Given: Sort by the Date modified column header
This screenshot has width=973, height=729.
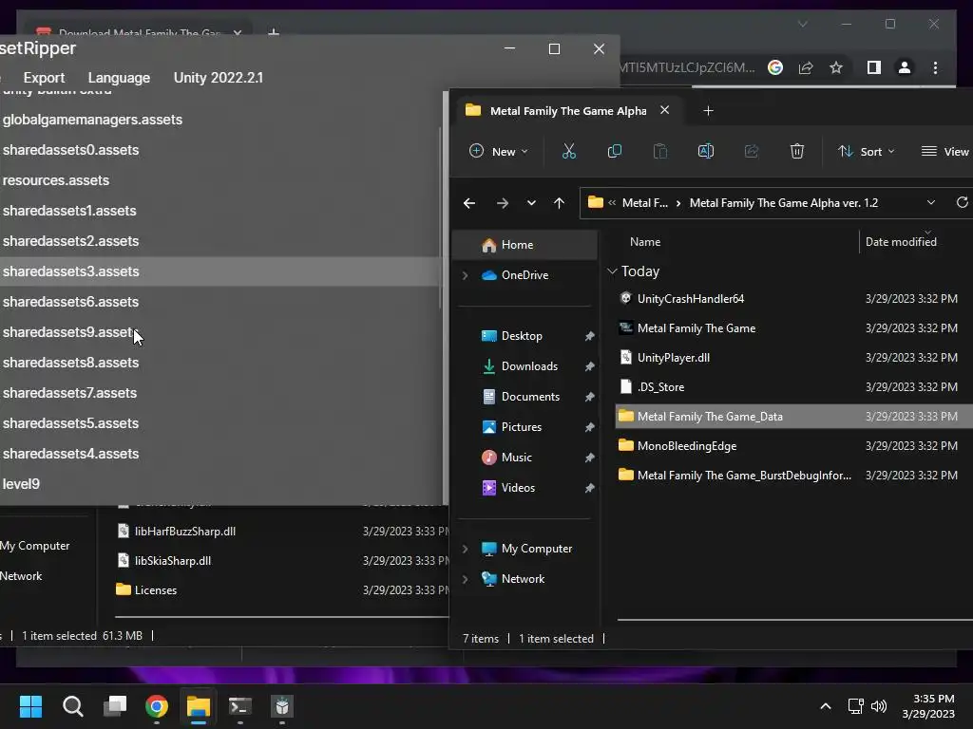Looking at the screenshot, I should 901,242.
